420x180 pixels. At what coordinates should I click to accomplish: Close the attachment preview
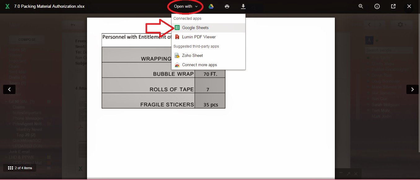click(x=409, y=6)
